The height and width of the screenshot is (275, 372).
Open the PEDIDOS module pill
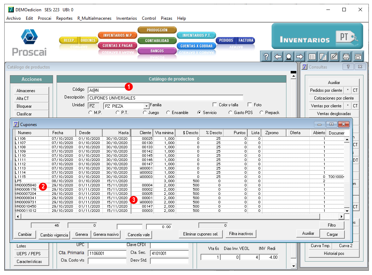(226, 40)
